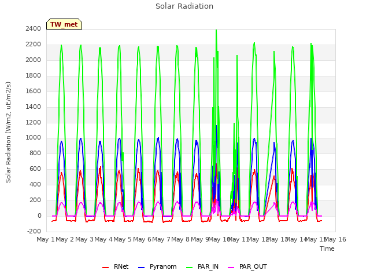Screen dimensions: 370x278
Task: Click the blue Pyranom legend color marker
Action: coord(141,268)
